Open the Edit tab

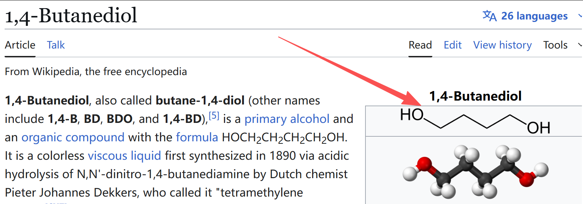click(x=453, y=45)
